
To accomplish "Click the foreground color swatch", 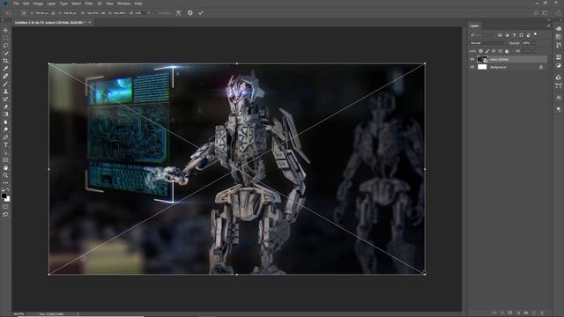I will tap(4, 195).
